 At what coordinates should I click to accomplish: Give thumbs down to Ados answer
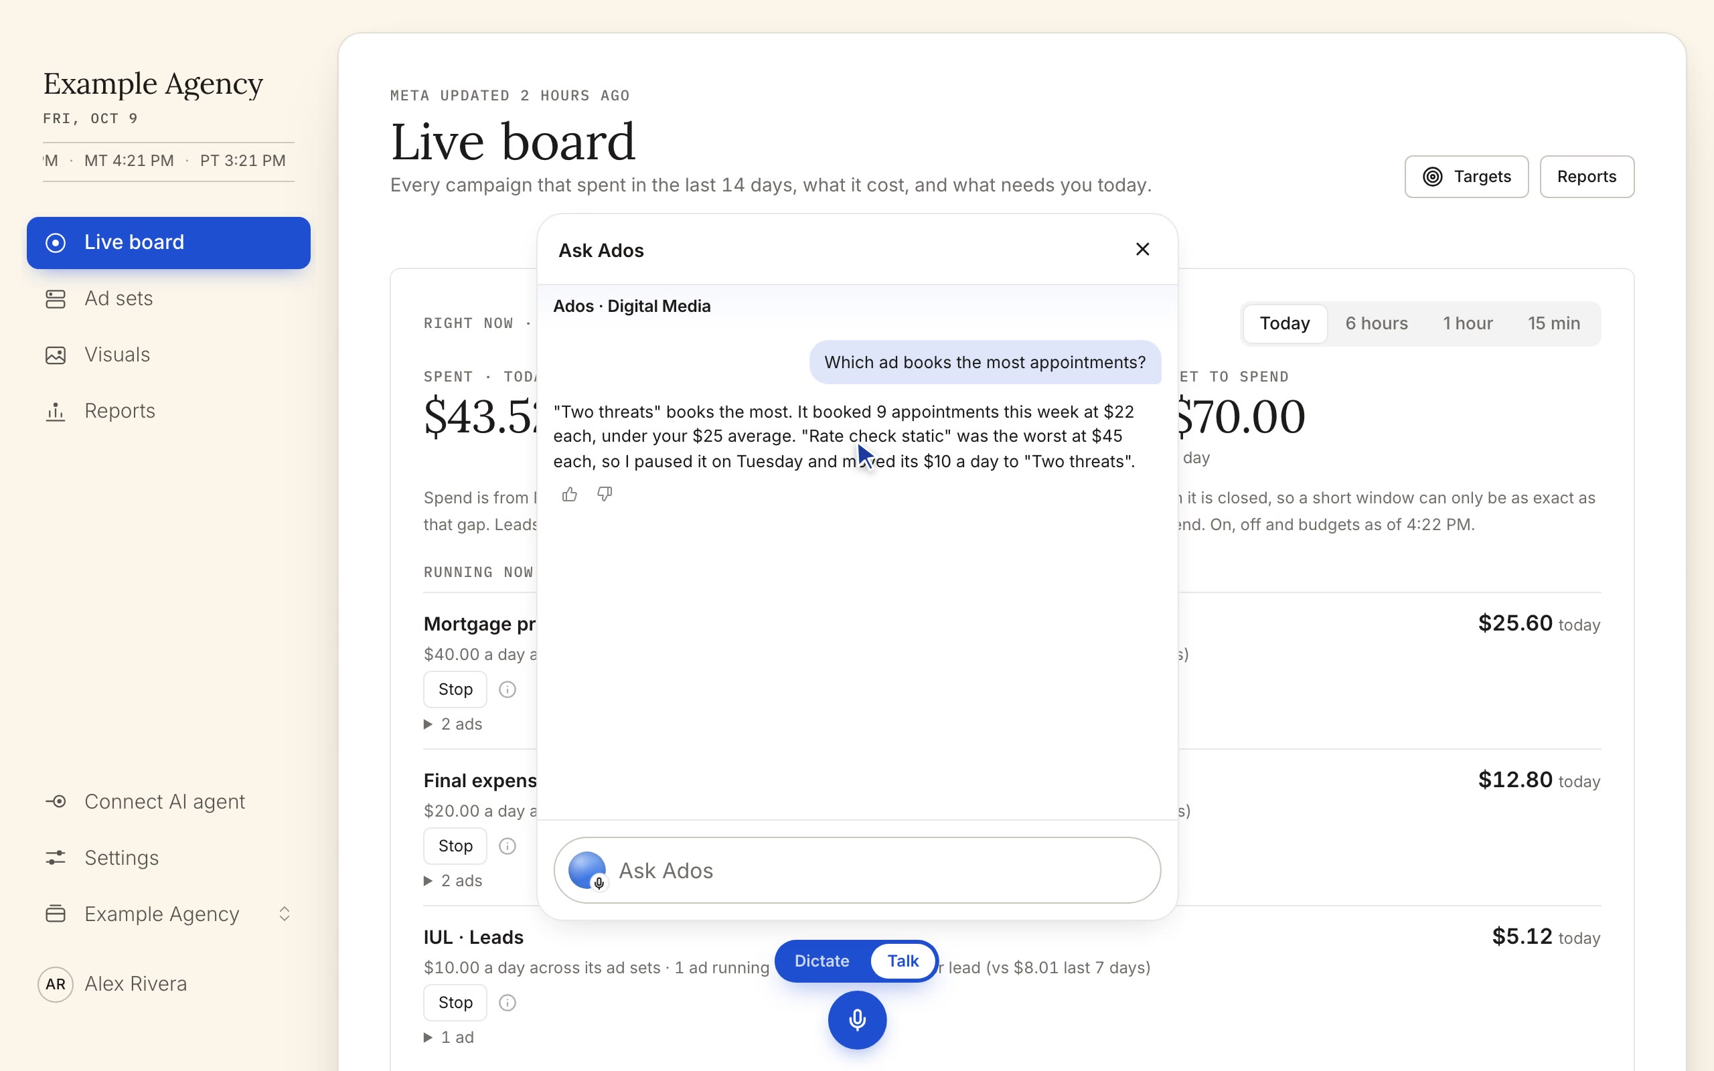[604, 495]
